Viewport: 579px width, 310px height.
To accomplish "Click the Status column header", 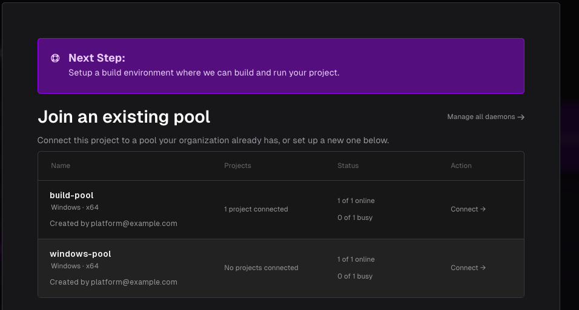I will point(348,166).
